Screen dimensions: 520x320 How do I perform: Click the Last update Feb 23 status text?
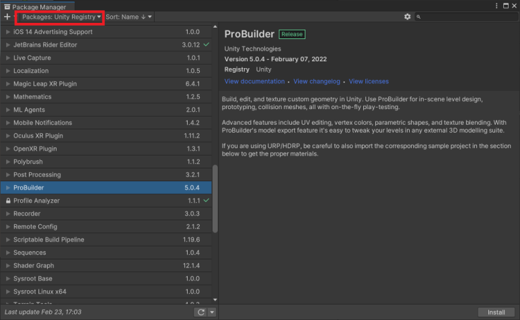pos(43,312)
